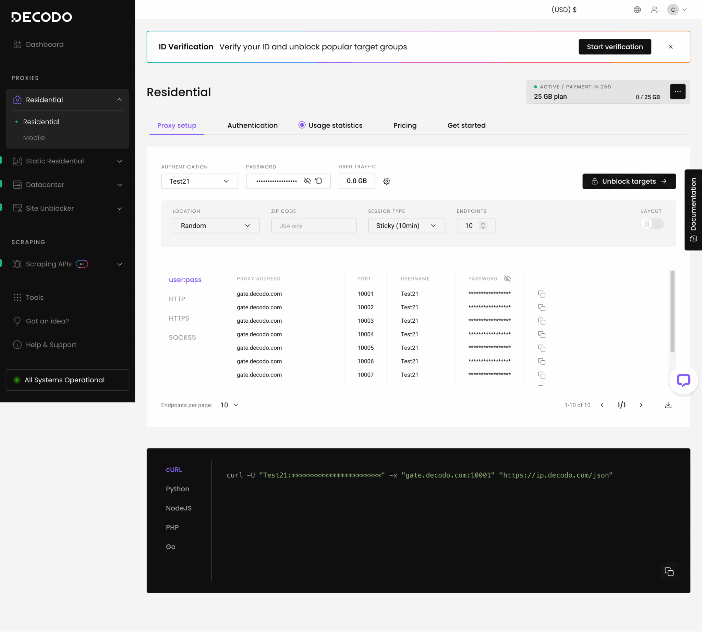The width and height of the screenshot is (702, 632).
Task: Show passwords in the endpoint table header
Action: [507, 278]
